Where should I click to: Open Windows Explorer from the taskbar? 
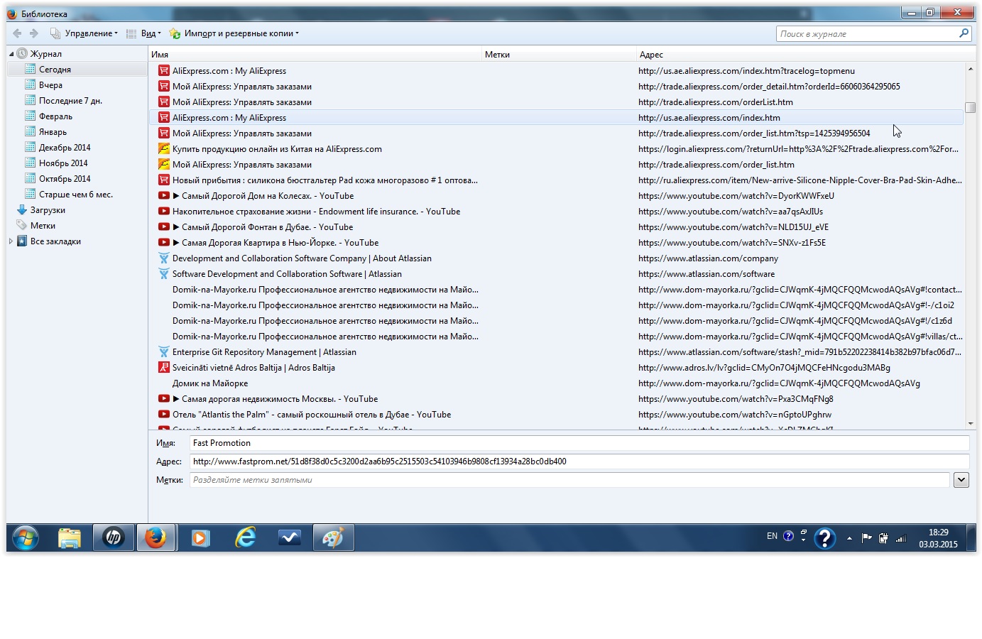tap(70, 538)
